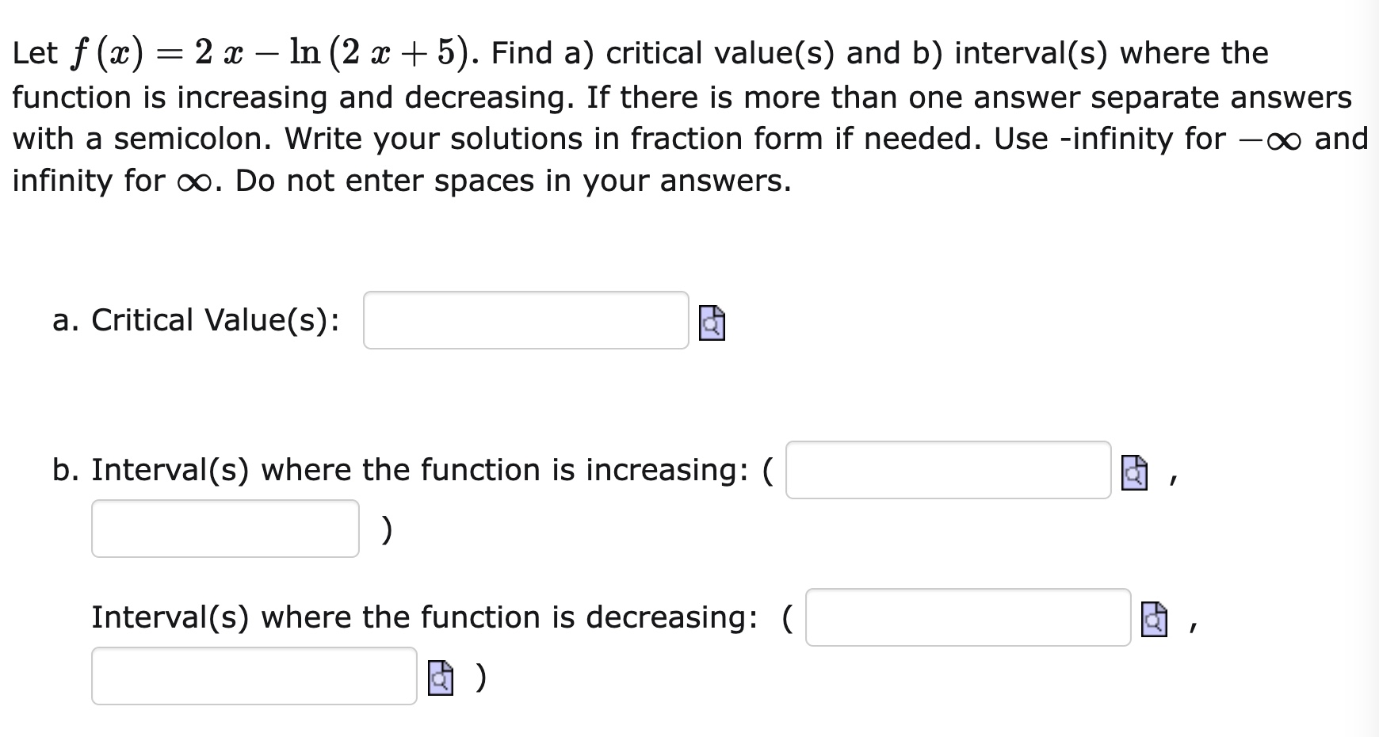The image size is (1379, 737).
Task: Focus the empty box under increasing interval line
Action: coord(225,528)
